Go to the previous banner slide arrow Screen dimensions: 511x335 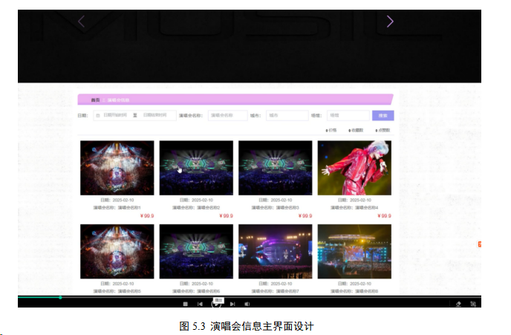[x=82, y=22]
